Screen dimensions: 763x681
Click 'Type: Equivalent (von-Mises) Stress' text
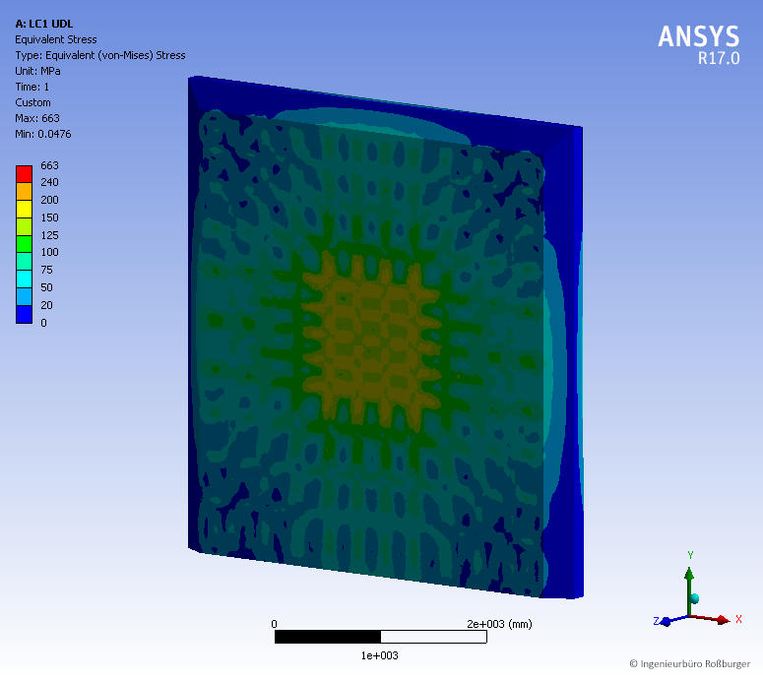point(100,55)
